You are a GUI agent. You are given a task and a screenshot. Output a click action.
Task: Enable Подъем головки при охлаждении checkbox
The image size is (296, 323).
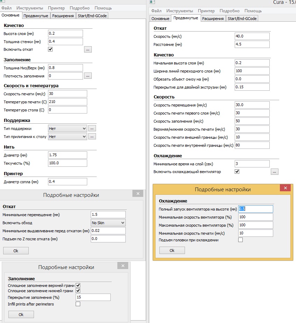(240, 240)
